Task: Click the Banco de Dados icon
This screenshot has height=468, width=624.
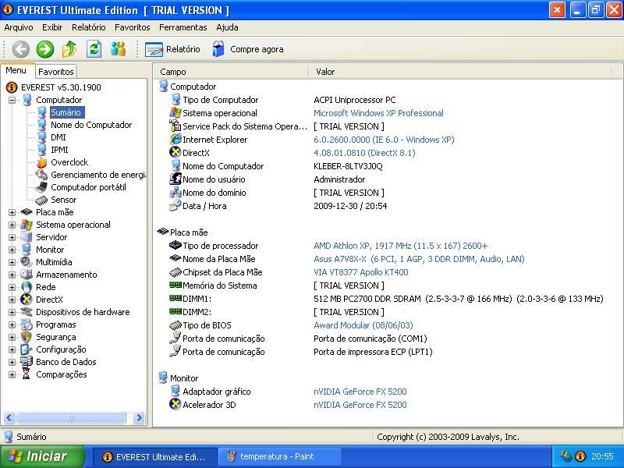Action: tap(27, 362)
